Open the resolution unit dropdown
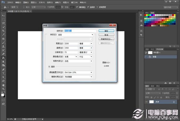Viewport: 180px width, 121px height. (86, 52)
